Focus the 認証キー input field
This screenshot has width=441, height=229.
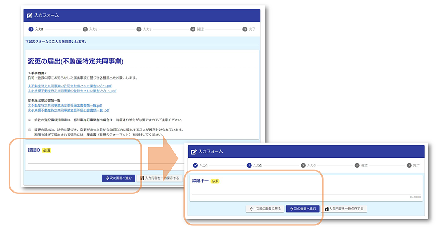click(x=306, y=190)
